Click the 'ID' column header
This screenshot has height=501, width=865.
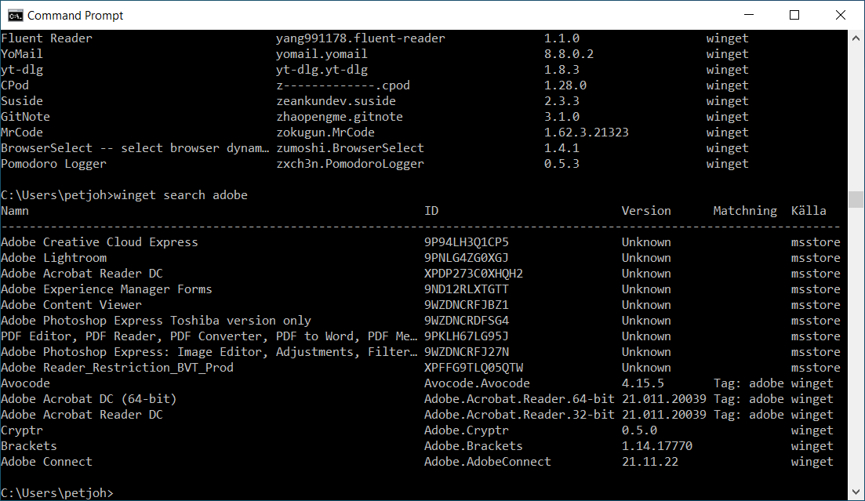click(x=431, y=211)
